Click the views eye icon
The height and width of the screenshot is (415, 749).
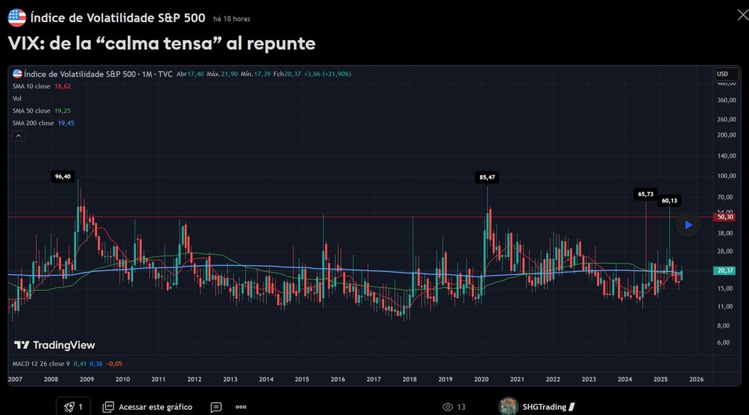[x=448, y=407]
